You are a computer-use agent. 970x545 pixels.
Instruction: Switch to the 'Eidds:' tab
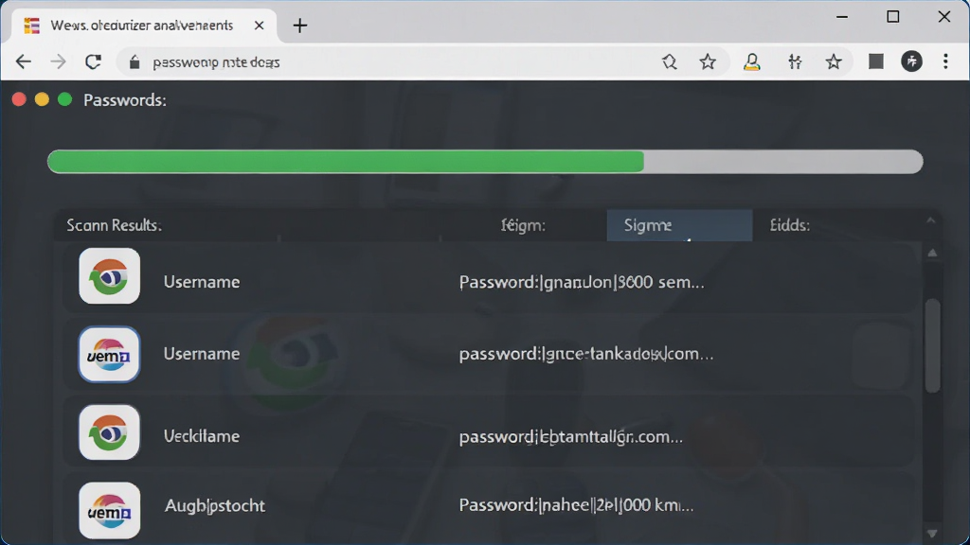(790, 225)
